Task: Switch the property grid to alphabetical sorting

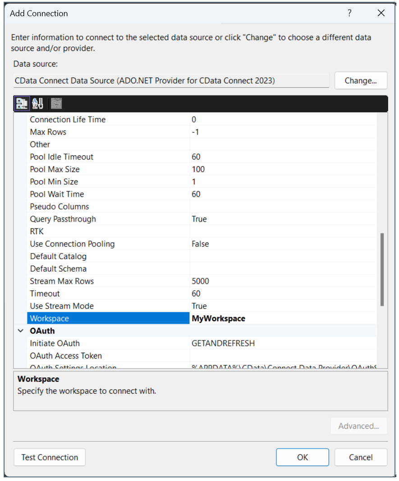Action: [38, 103]
